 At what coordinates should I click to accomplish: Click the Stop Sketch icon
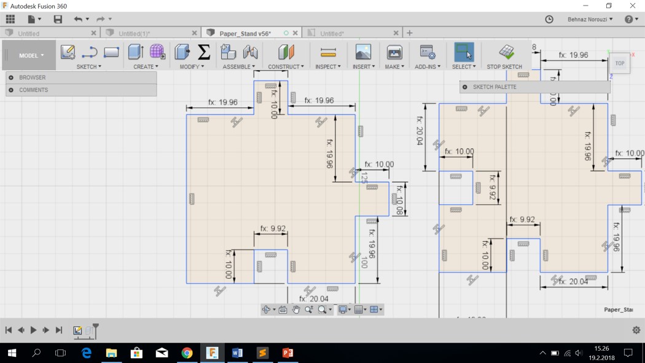point(506,52)
